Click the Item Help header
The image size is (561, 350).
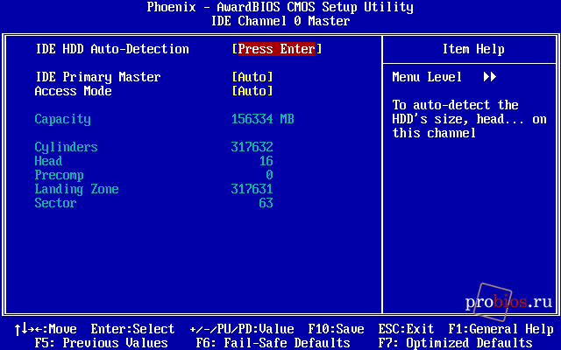[473, 49]
